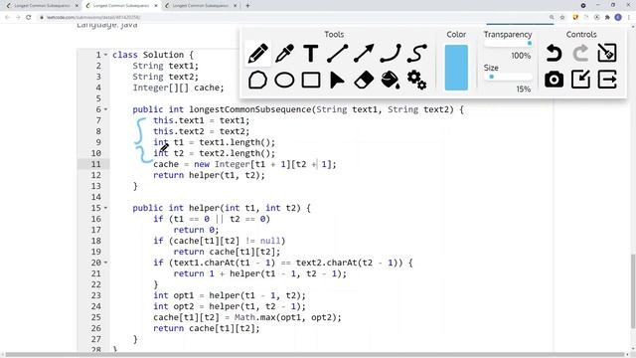Click 'return 0;' on line 17

[196, 230]
